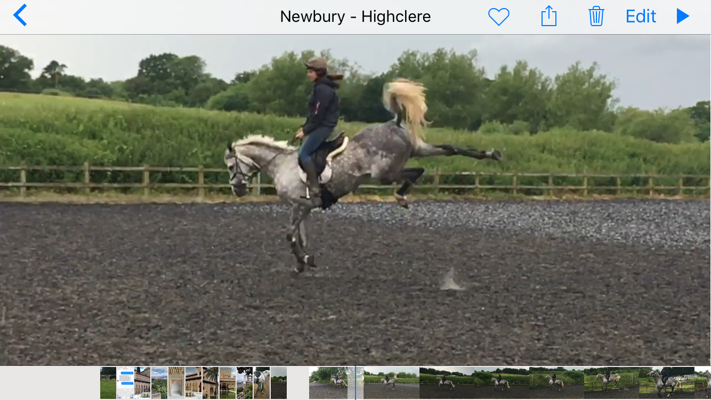Open thumbnail of tower with reflecting pool
Viewport: 711px width, 400px height.
(x=228, y=383)
